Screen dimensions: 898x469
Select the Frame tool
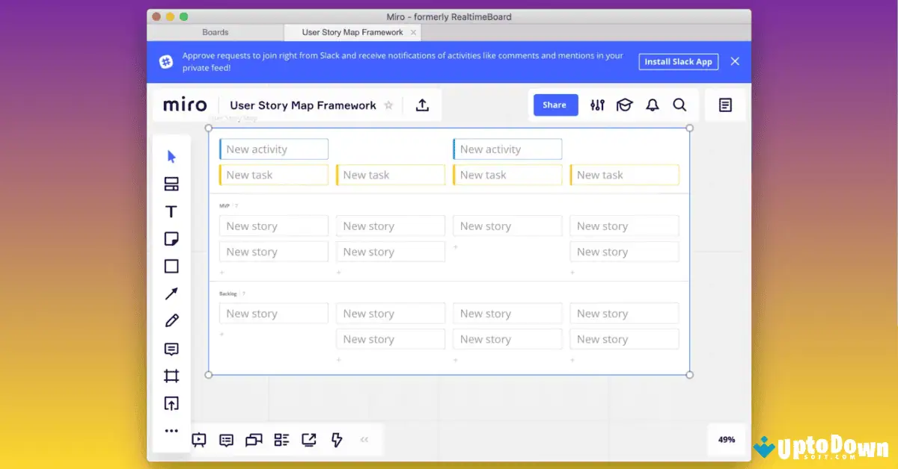tap(171, 376)
